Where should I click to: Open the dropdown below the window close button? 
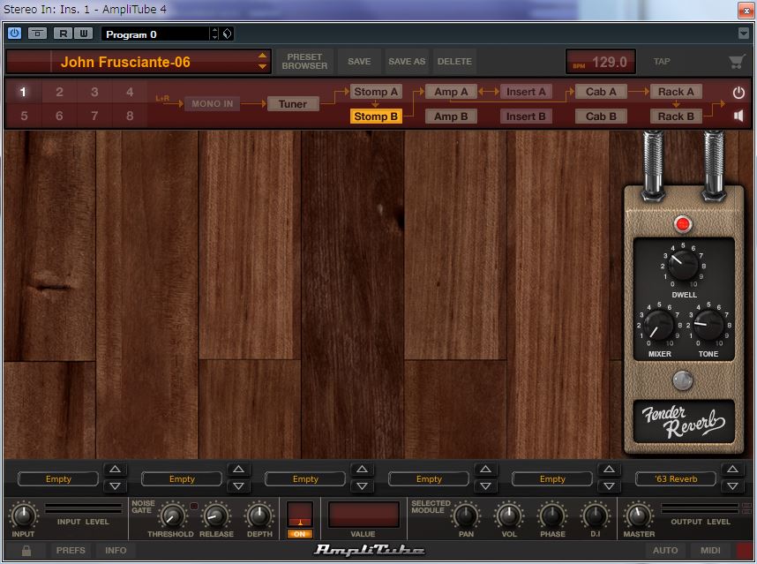coord(744,32)
